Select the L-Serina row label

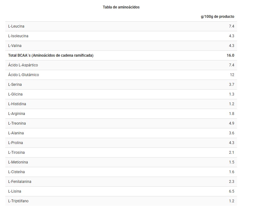(15, 85)
